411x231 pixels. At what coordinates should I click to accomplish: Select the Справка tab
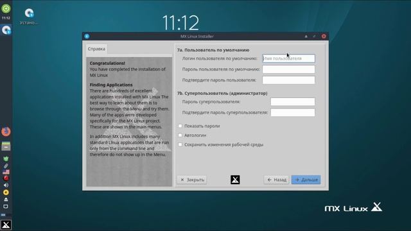(x=96, y=49)
